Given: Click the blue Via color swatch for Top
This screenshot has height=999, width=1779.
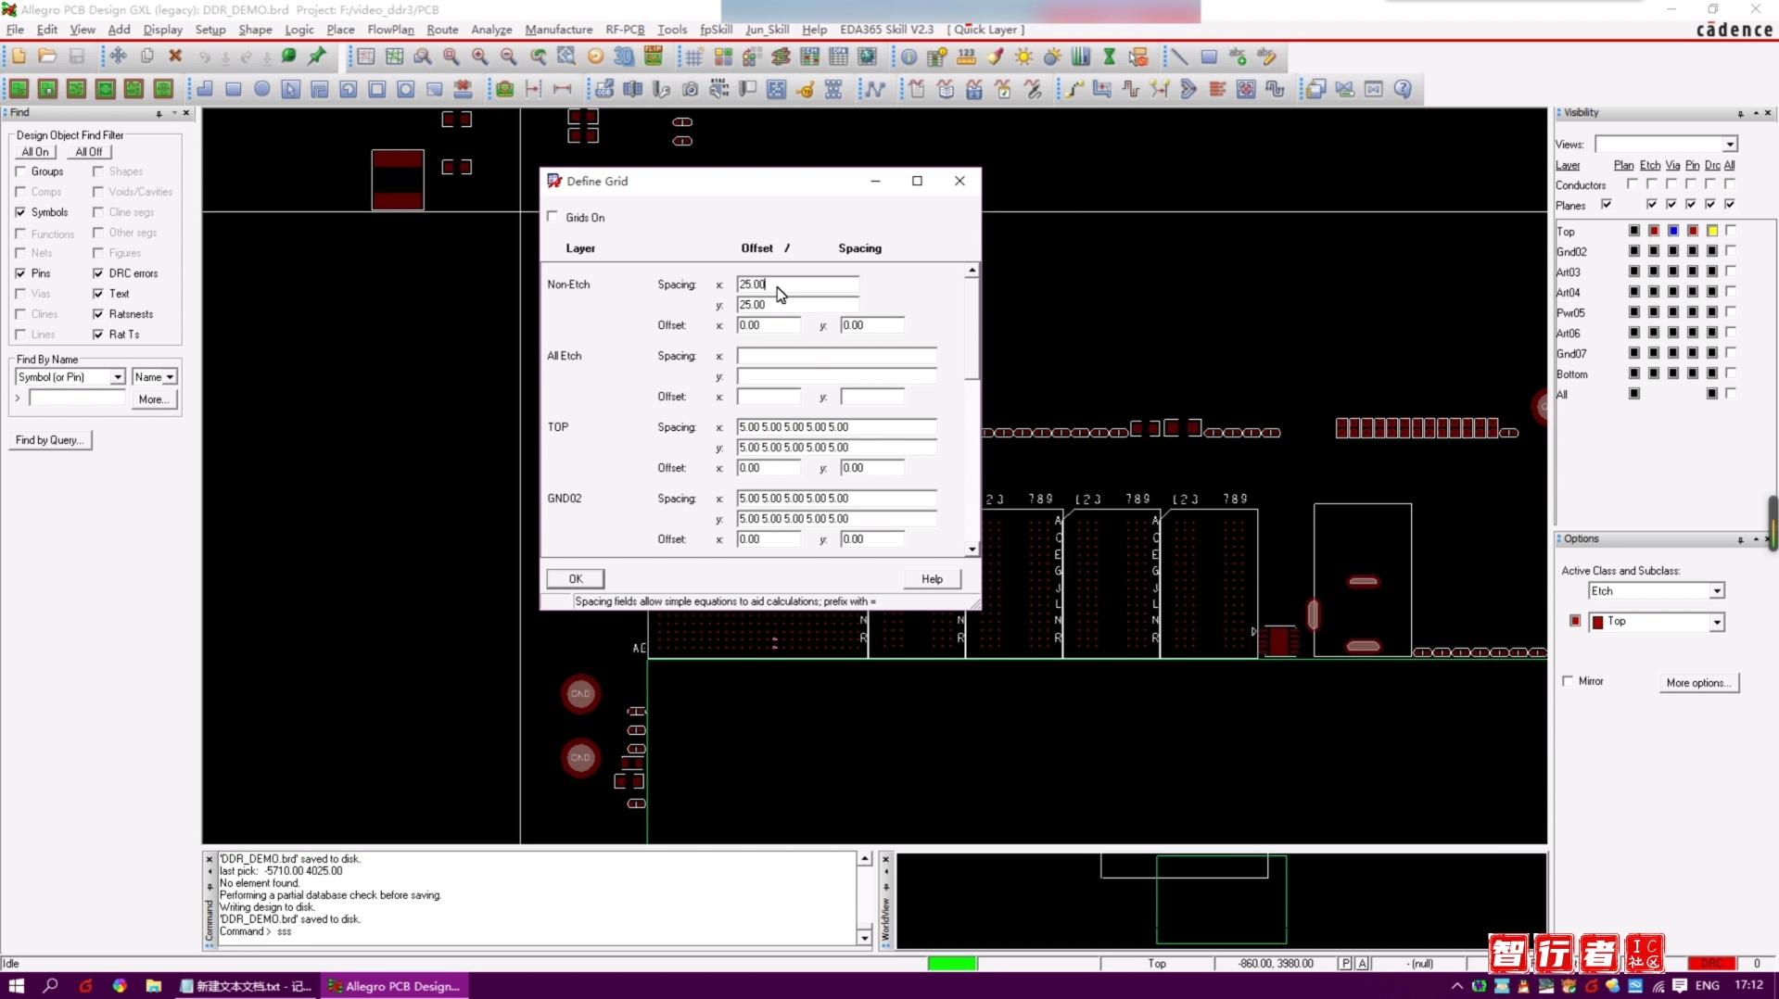Looking at the screenshot, I should tap(1673, 231).
